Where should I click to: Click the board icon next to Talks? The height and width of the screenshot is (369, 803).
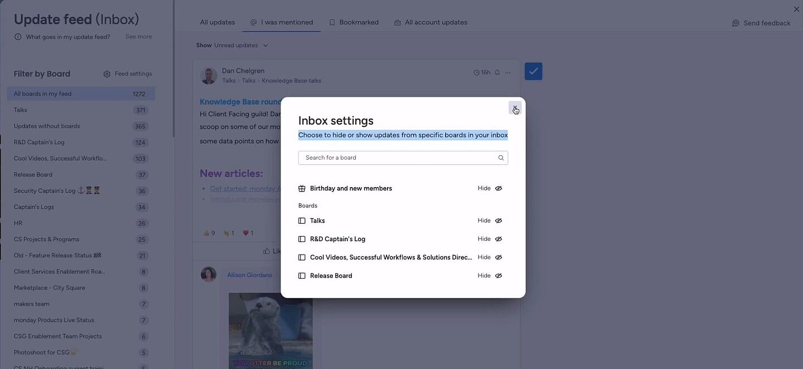tap(302, 220)
